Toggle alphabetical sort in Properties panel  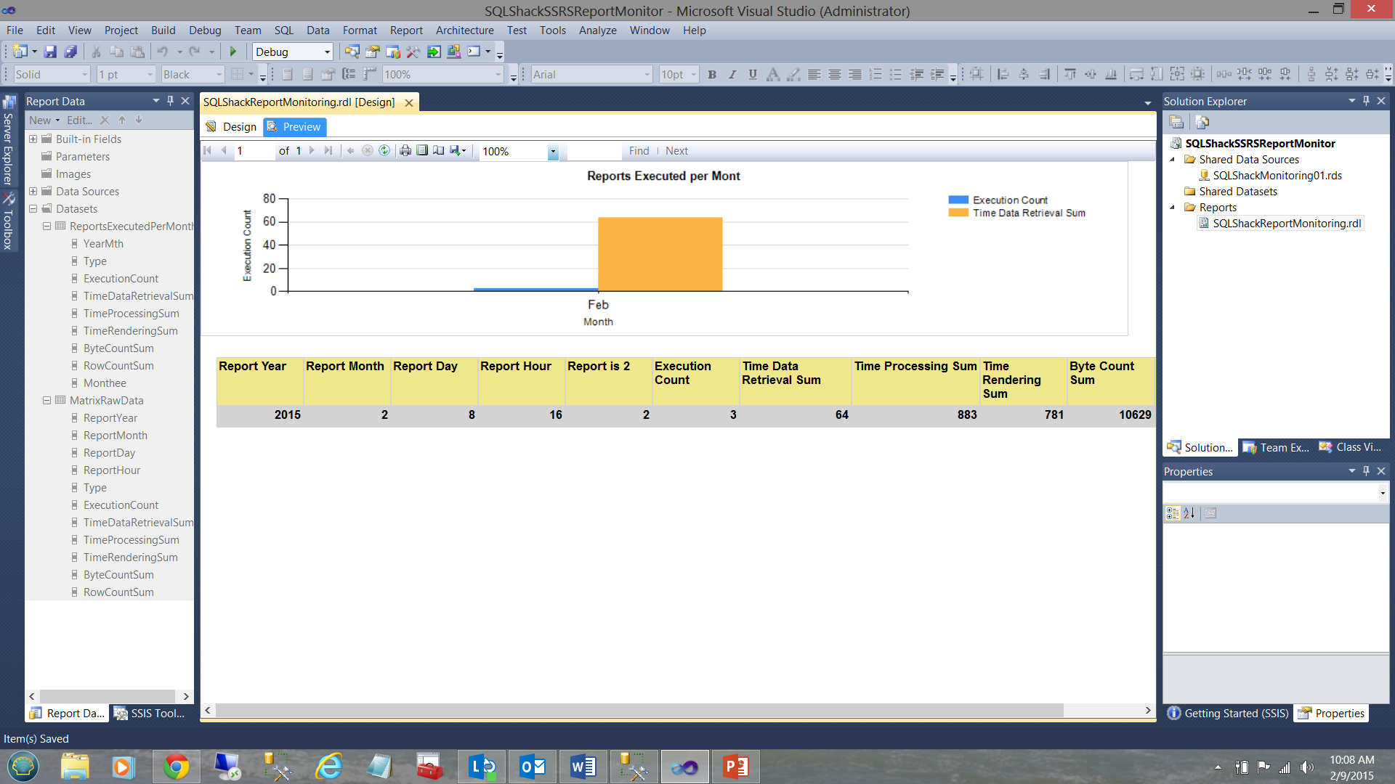click(x=1189, y=513)
